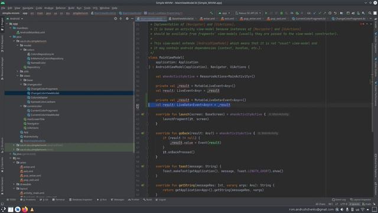The width and height of the screenshot is (378, 213).
Task: Click the simplemvvm breadcrumb
Action: 80,13
